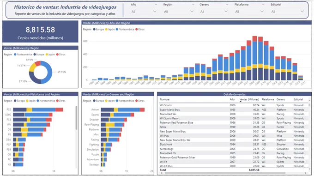Click Japón legend dot in Plataforma chart legend
The image size is (314, 176).
pos(27,101)
